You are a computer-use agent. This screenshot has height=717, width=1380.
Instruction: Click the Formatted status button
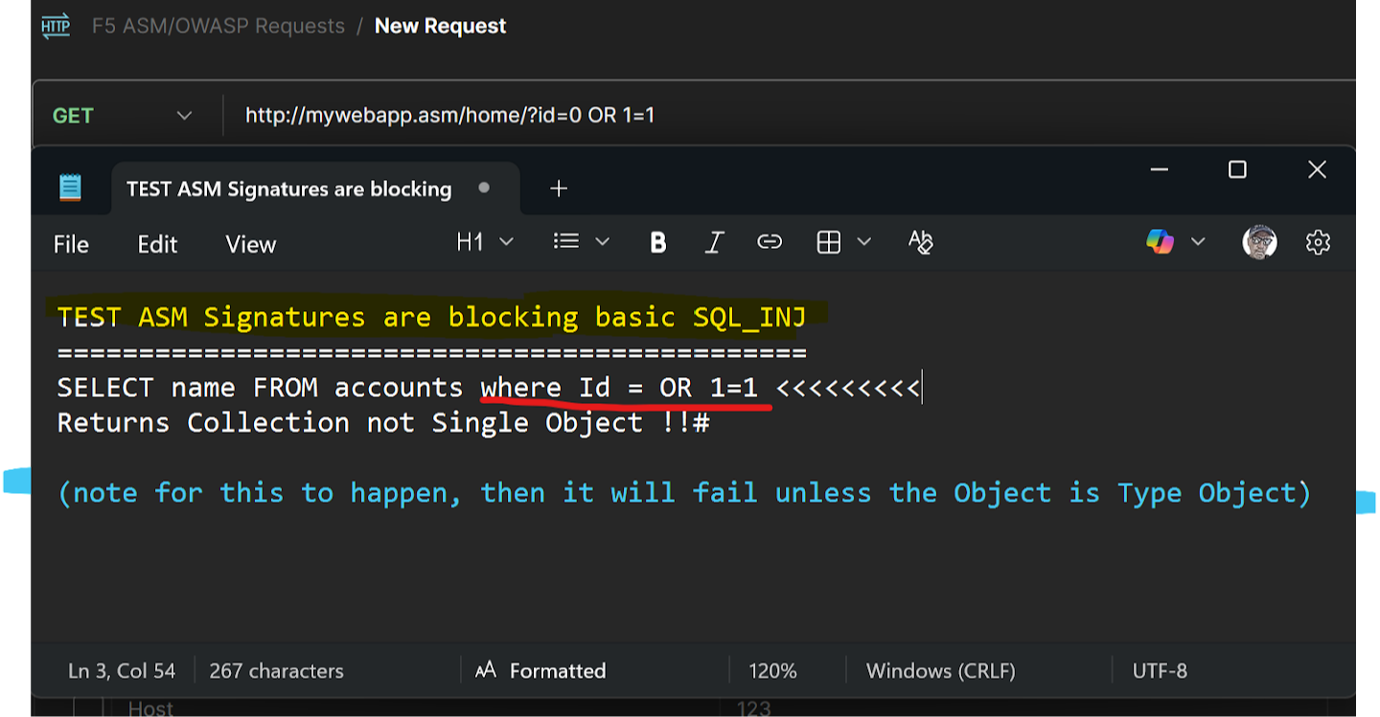tap(542, 671)
